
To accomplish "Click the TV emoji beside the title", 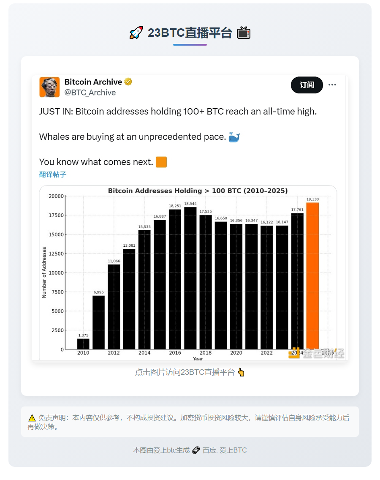I will pyautogui.click(x=244, y=33).
